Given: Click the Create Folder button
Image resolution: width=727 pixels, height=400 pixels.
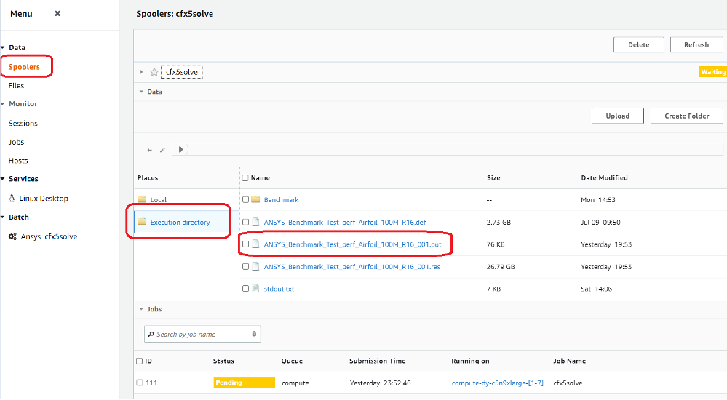Looking at the screenshot, I should [x=687, y=116].
